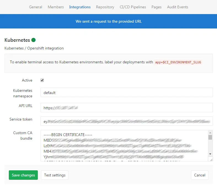This screenshot has width=217, height=185.
Task: Click the Kubernetes namespace label
Action: (23, 93)
